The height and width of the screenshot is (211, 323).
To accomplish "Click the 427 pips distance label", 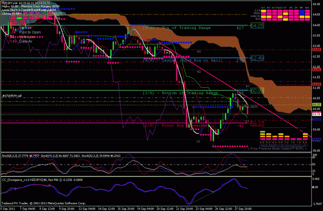I will point(240,28).
